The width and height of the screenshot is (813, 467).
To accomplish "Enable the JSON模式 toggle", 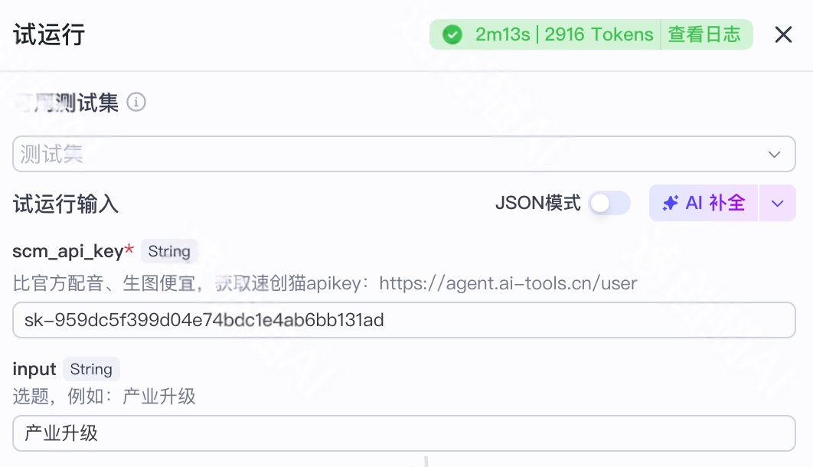I will [610, 203].
